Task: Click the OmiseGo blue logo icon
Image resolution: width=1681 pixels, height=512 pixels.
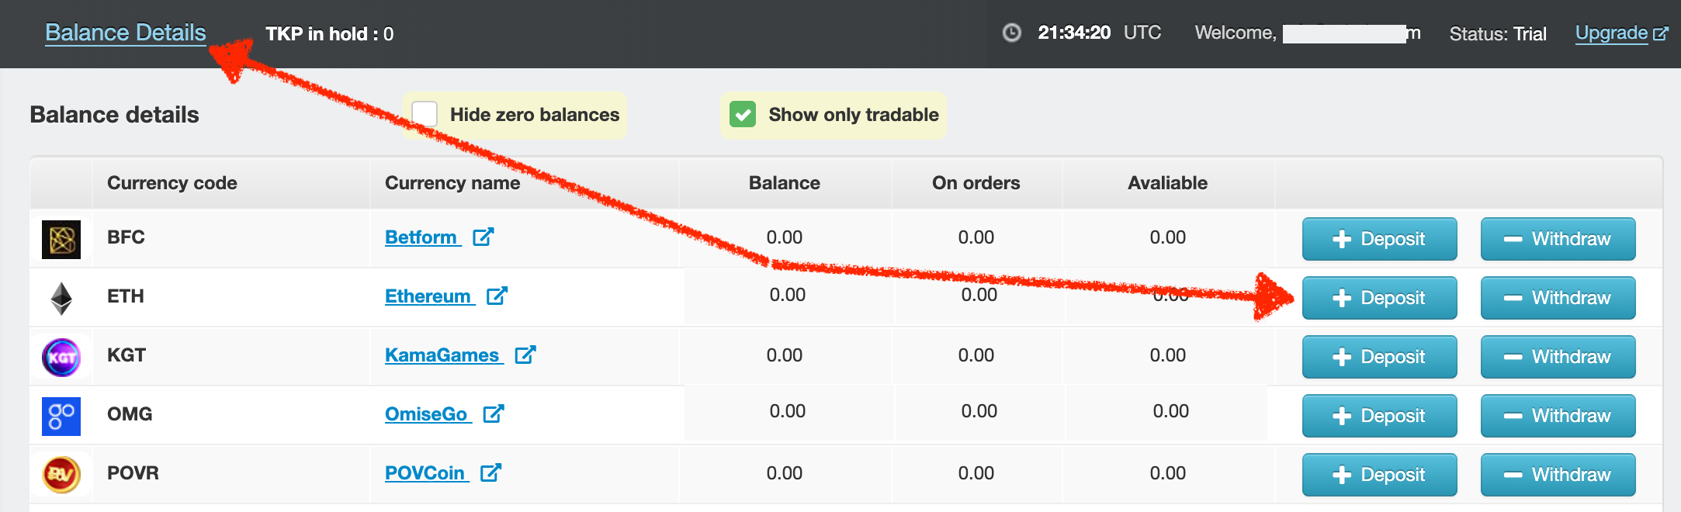Action: (x=61, y=417)
